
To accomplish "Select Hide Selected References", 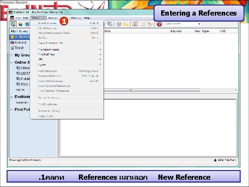I will point(67,91).
